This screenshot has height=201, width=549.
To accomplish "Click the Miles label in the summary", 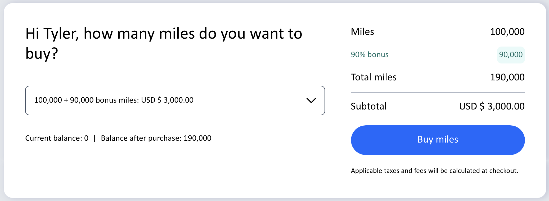I will [362, 32].
